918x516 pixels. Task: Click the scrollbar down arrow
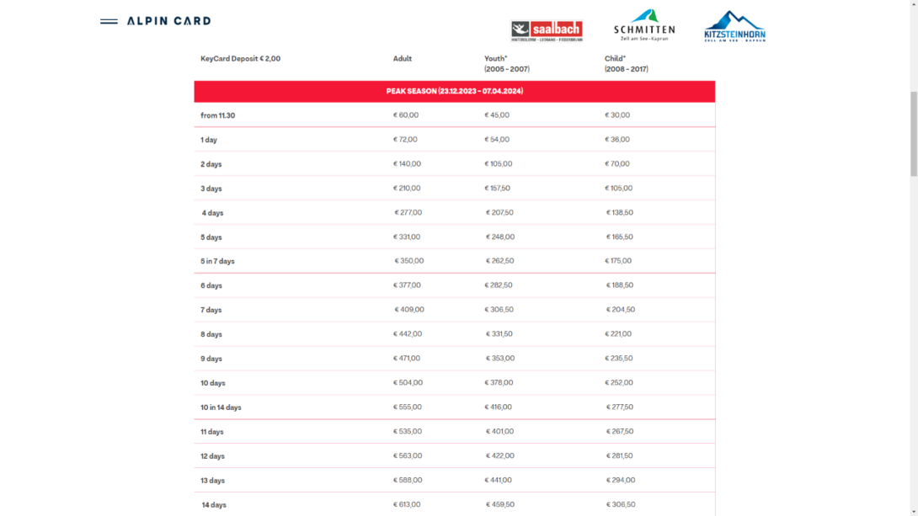(913, 512)
